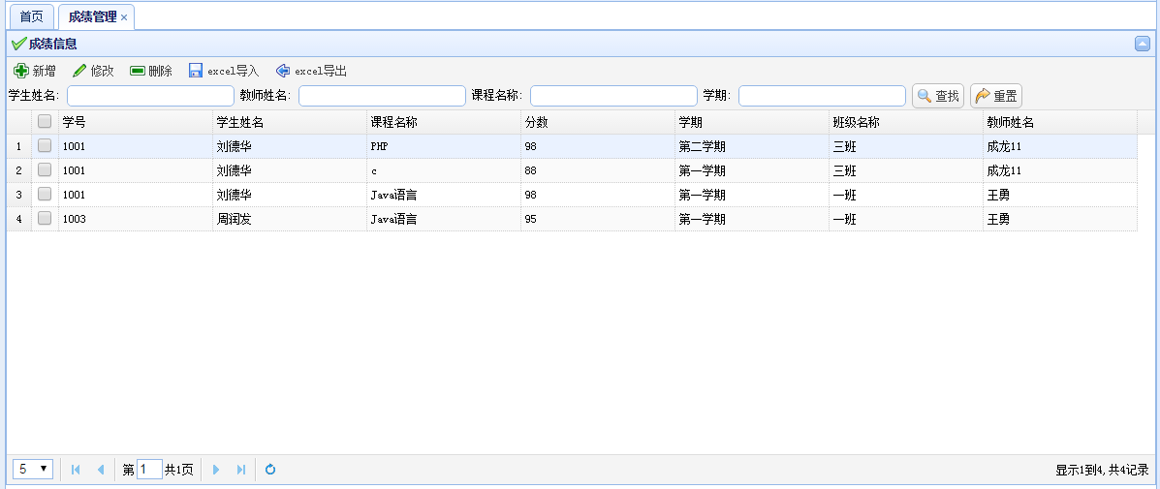
Task: Open the page size dropdown showing 5
Action: 33,470
